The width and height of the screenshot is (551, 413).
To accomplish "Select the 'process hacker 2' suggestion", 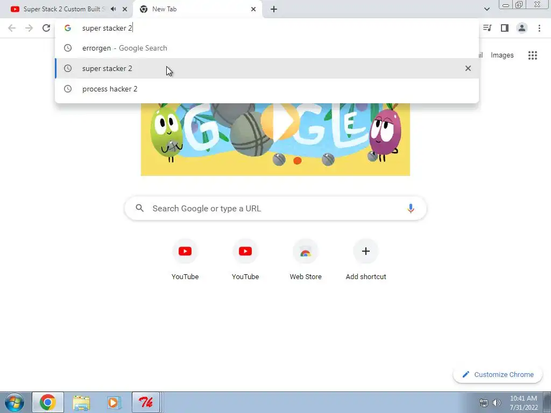I will point(267,89).
